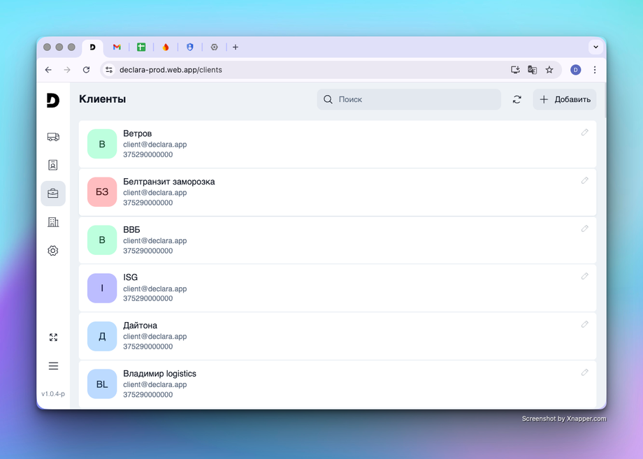Open the truck shipments section in the sidebar
The image size is (643, 459).
click(x=53, y=136)
